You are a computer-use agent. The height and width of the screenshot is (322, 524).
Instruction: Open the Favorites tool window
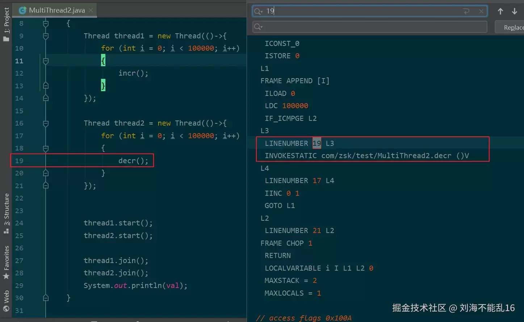(x=6, y=258)
